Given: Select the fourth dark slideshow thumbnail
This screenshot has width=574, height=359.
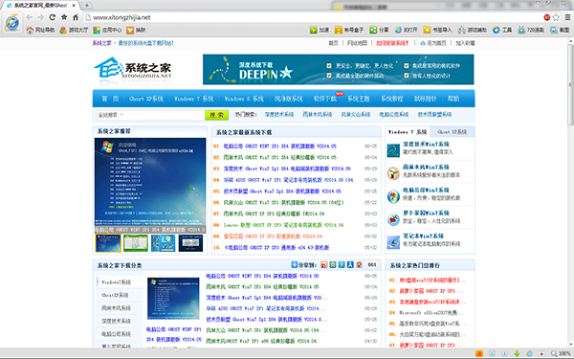Looking at the screenshot, I should coord(190,243).
